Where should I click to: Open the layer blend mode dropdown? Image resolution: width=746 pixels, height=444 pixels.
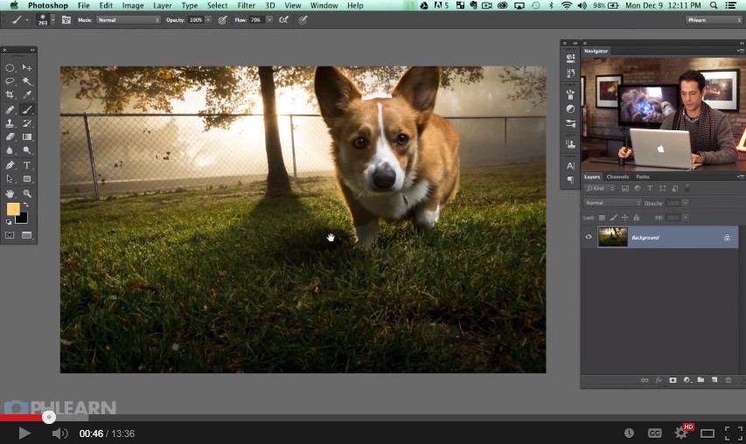[612, 203]
